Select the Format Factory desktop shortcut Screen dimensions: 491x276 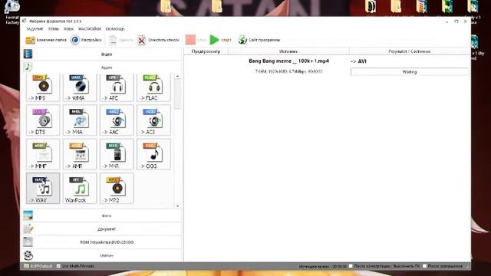click(x=12, y=12)
